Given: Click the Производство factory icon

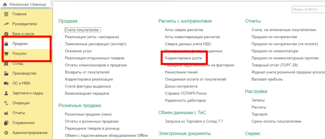Looking at the screenshot, I should coord(6,73).
